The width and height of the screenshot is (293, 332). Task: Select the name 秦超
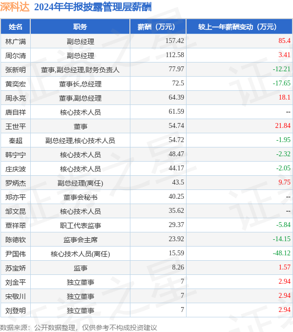(16, 141)
